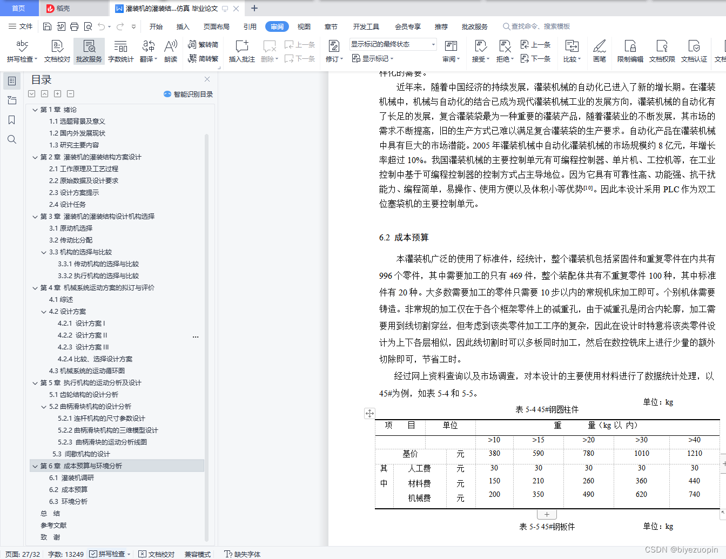Click 缺失字体 in status bar
Image resolution: width=726 pixels, height=559 pixels.
click(x=243, y=554)
